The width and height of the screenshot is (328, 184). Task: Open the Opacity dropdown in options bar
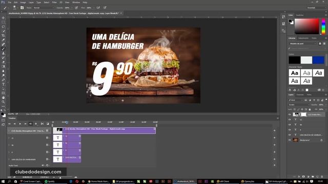pos(72,8)
